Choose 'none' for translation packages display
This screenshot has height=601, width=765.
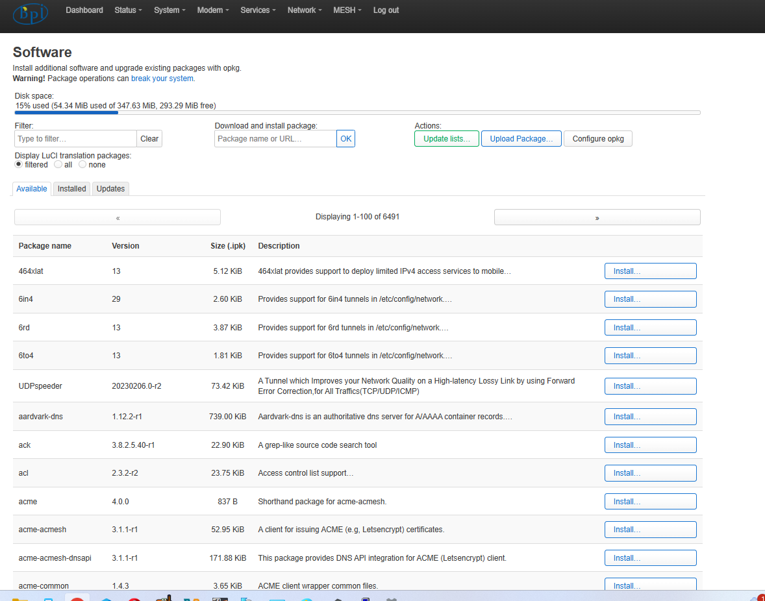(82, 165)
